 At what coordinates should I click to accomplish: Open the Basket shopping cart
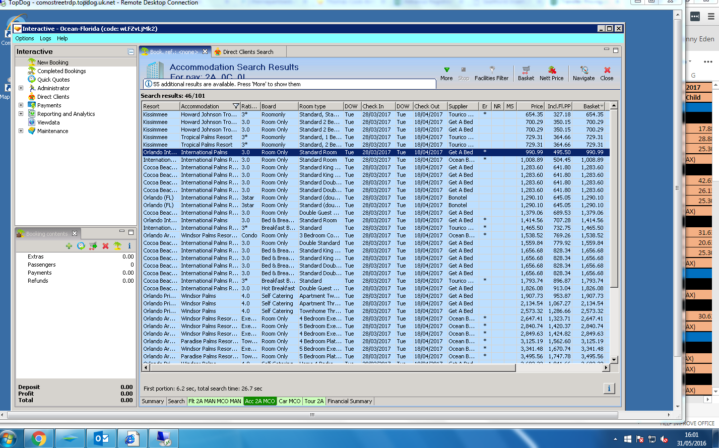[526, 73]
